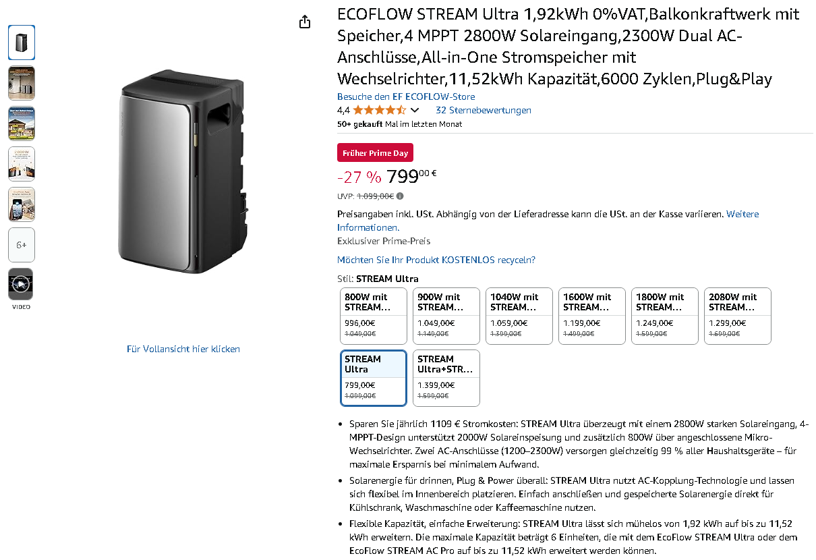The image size is (816, 560).
Task: Click Für Vollansicht hier klicken link
Action: pos(183,349)
